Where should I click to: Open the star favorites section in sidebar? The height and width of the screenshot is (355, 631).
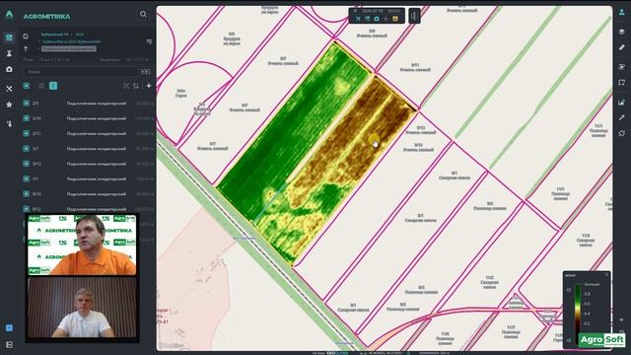click(x=9, y=105)
